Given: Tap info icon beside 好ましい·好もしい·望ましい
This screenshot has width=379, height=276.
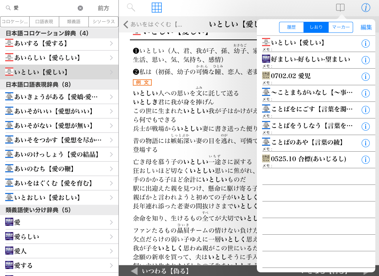Looking at the screenshot, I should (365, 60).
